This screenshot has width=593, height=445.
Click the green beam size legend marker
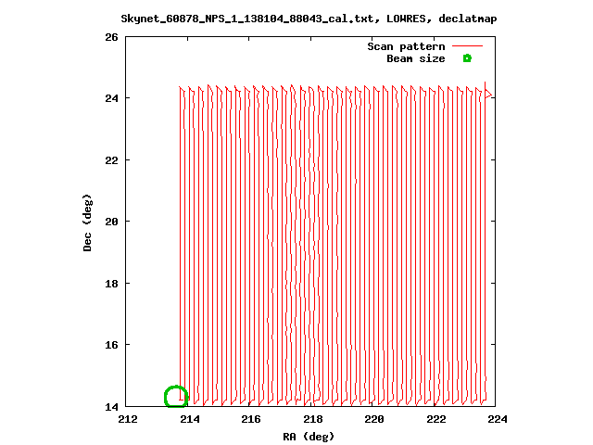tap(467, 58)
